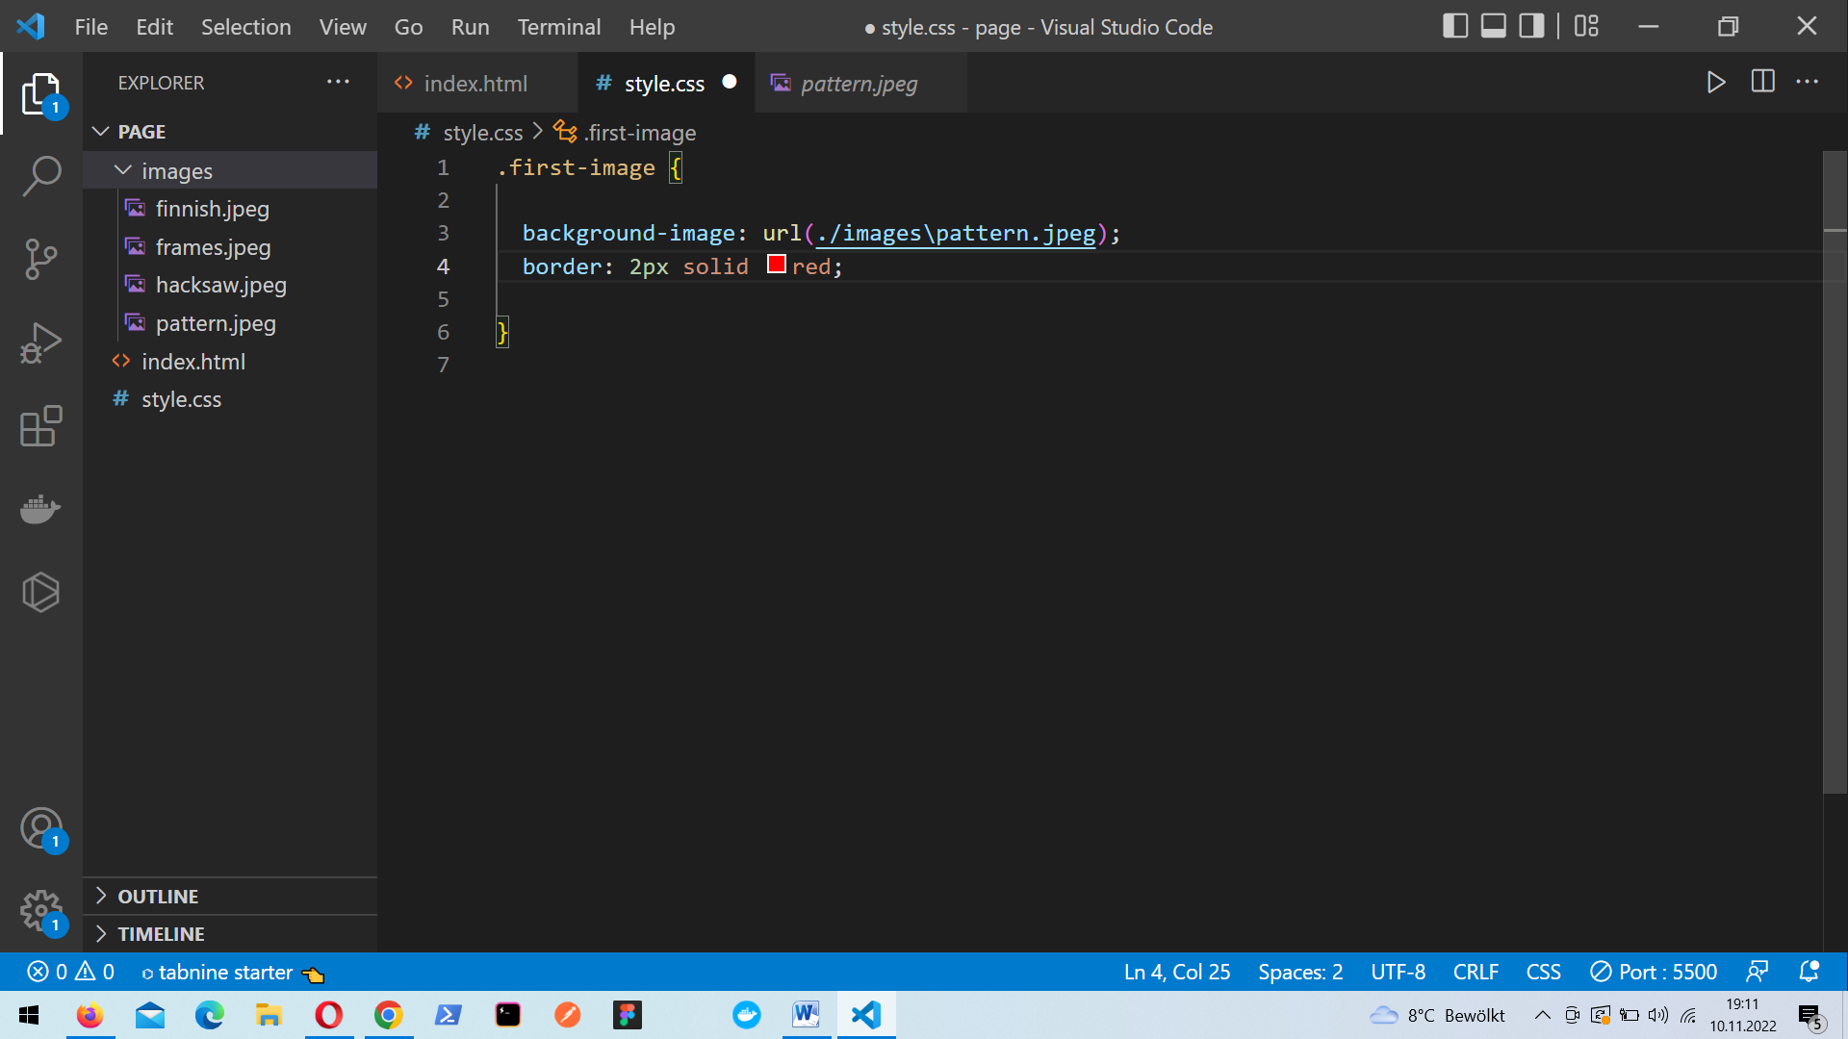This screenshot has height=1039, width=1848.
Task: Open editor More Actions ellipsis
Action: pos(1808,82)
